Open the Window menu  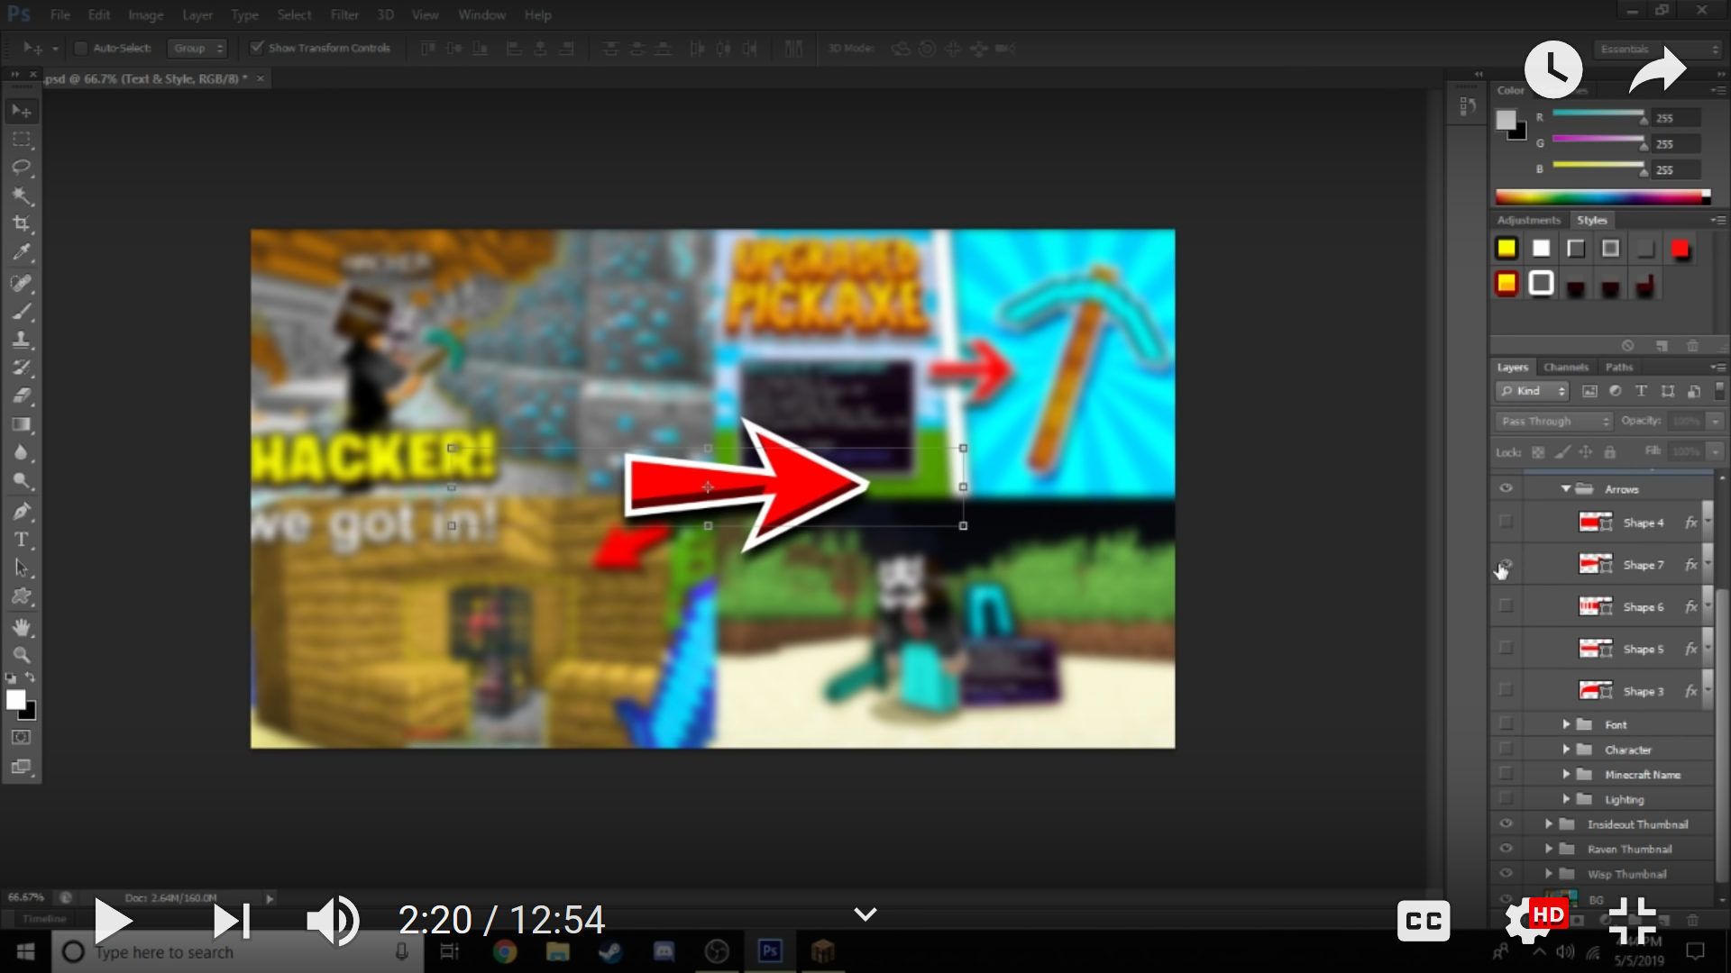[481, 14]
